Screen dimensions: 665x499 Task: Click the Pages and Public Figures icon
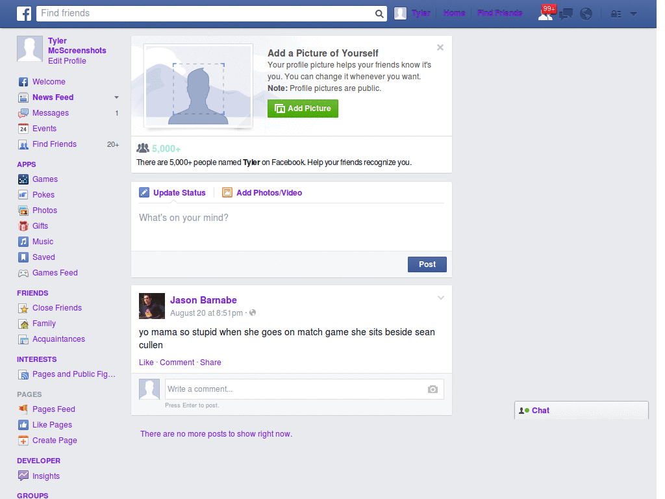tap(23, 374)
